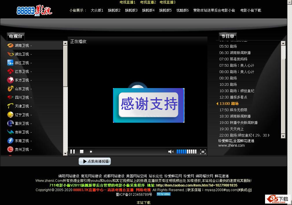Screen dimensions: 292x205
Task: Select the 浙江卫视 channel name
Action: (x=22, y=63)
